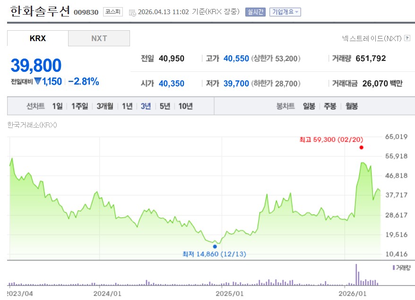The width and height of the screenshot is (415, 300).
Task: Click the down-arrow icon beside 1,150
Action: (x=38, y=81)
